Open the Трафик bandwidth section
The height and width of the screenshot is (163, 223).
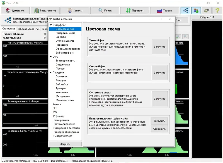pos(164,11)
